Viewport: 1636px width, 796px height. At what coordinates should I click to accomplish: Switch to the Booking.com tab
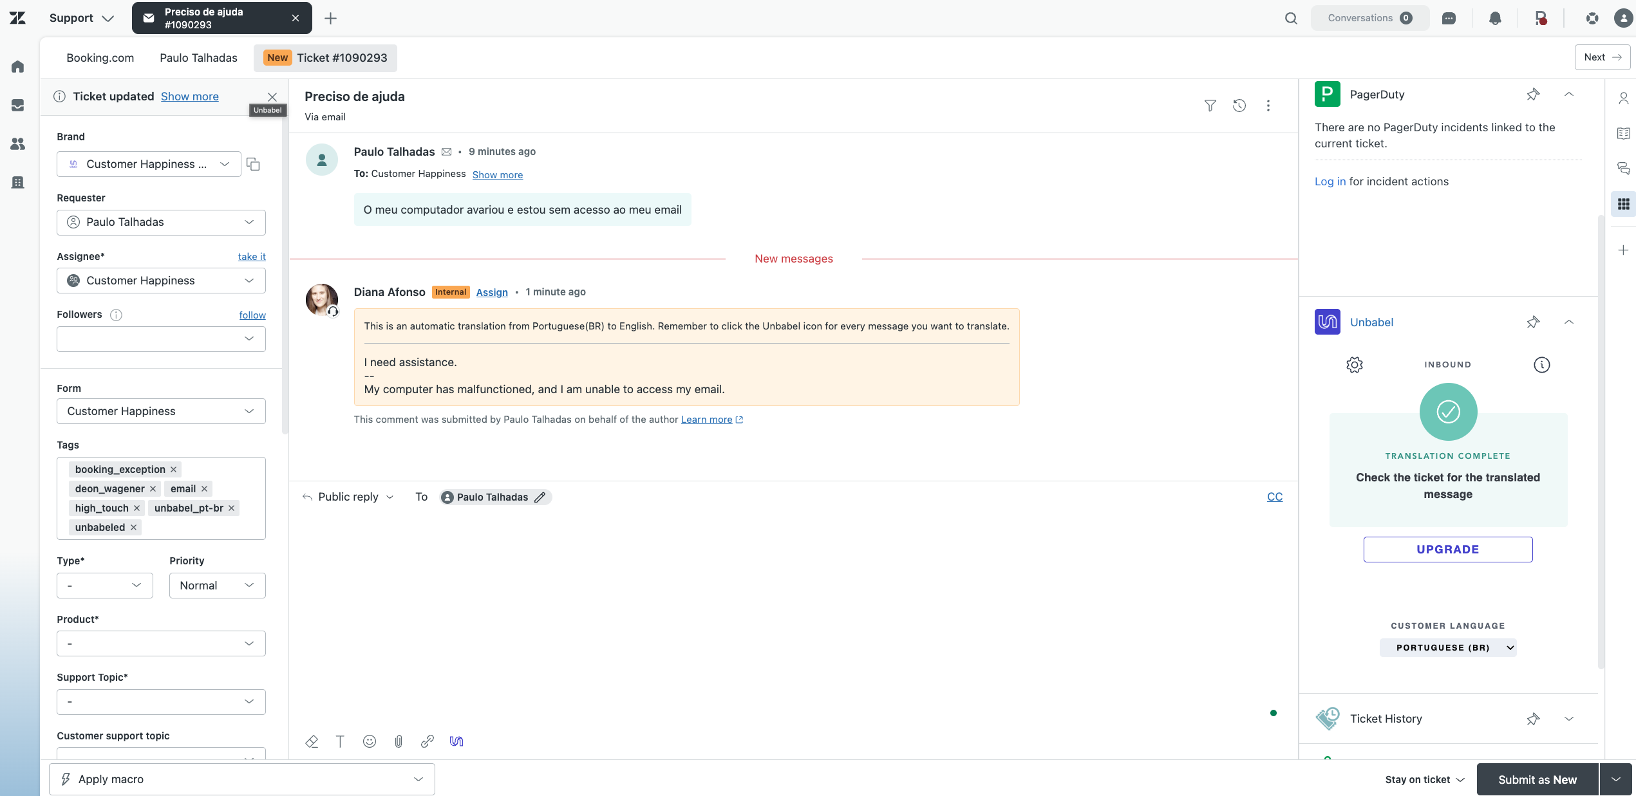(100, 58)
